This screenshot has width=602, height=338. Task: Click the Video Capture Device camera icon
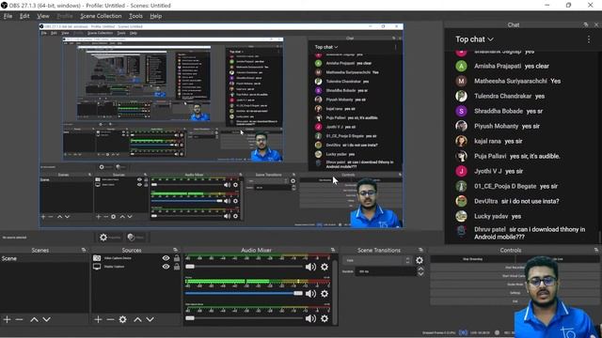[x=97, y=258]
